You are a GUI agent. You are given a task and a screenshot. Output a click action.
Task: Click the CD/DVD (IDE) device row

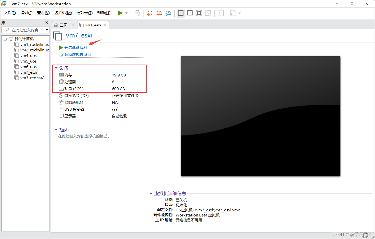tap(101, 95)
